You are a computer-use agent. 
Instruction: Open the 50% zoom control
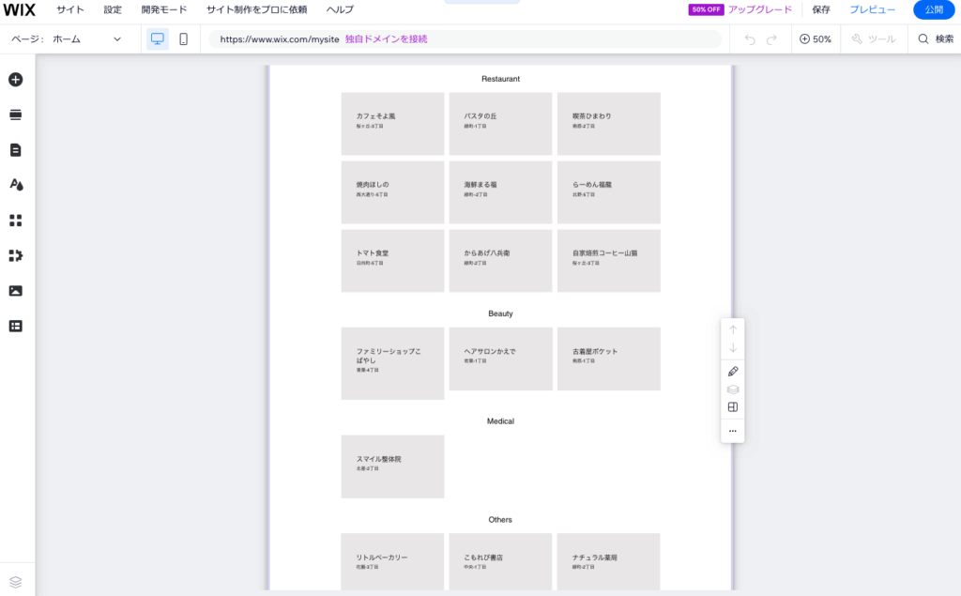click(816, 39)
